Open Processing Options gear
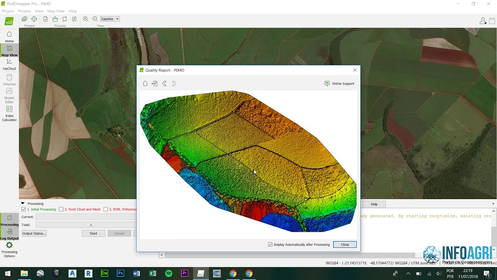 point(9,249)
